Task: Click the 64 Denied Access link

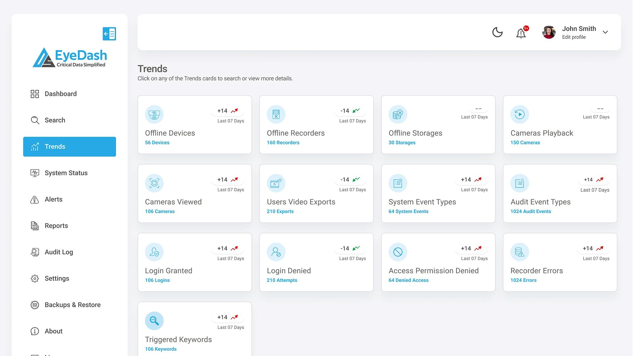Action: [x=408, y=281]
